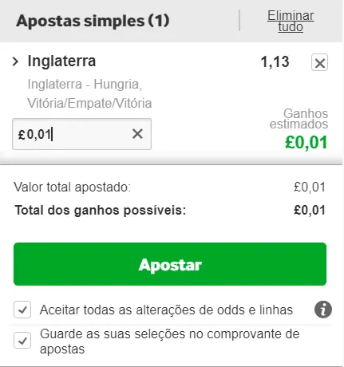
Task: Click the Ganhos estimados label
Action: pyautogui.click(x=299, y=119)
